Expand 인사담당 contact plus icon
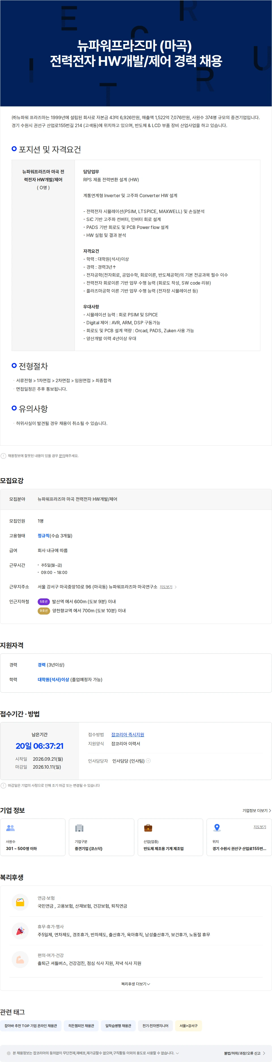272x1062 pixels. (148, 761)
